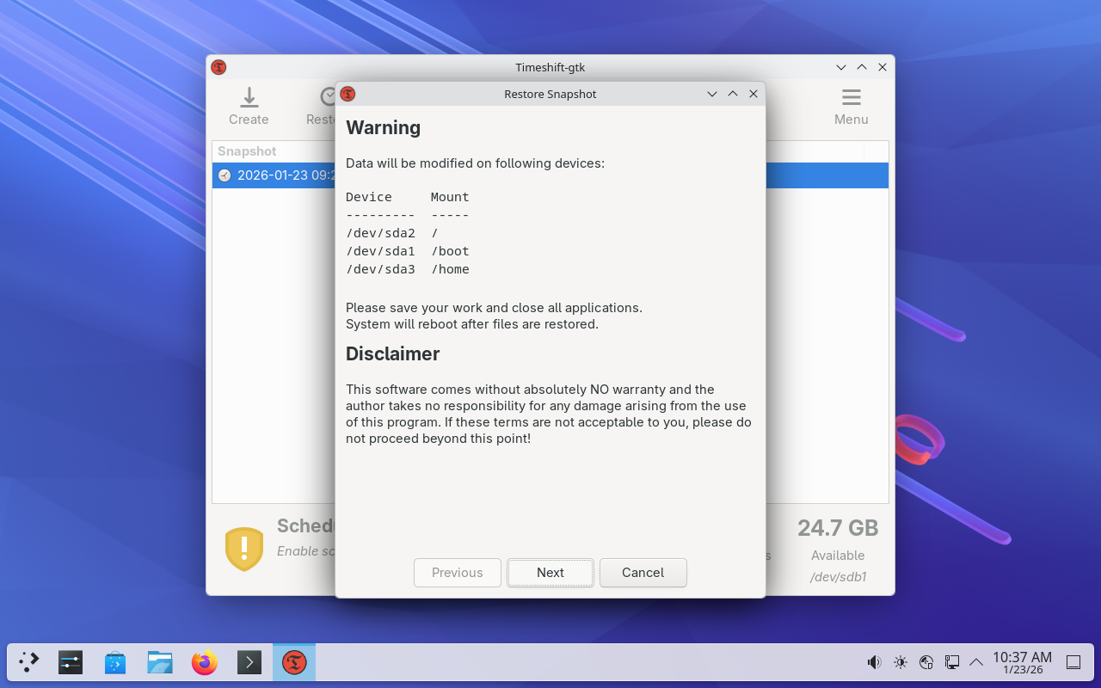Open Dolphin file manager in taskbar
The image size is (1101, 688).
pos(160,662)
